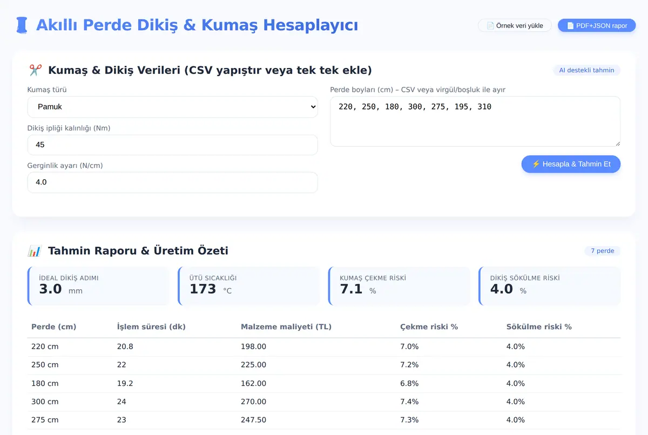Click the 20.8 processing time value
648x435 pixels.
125,346
